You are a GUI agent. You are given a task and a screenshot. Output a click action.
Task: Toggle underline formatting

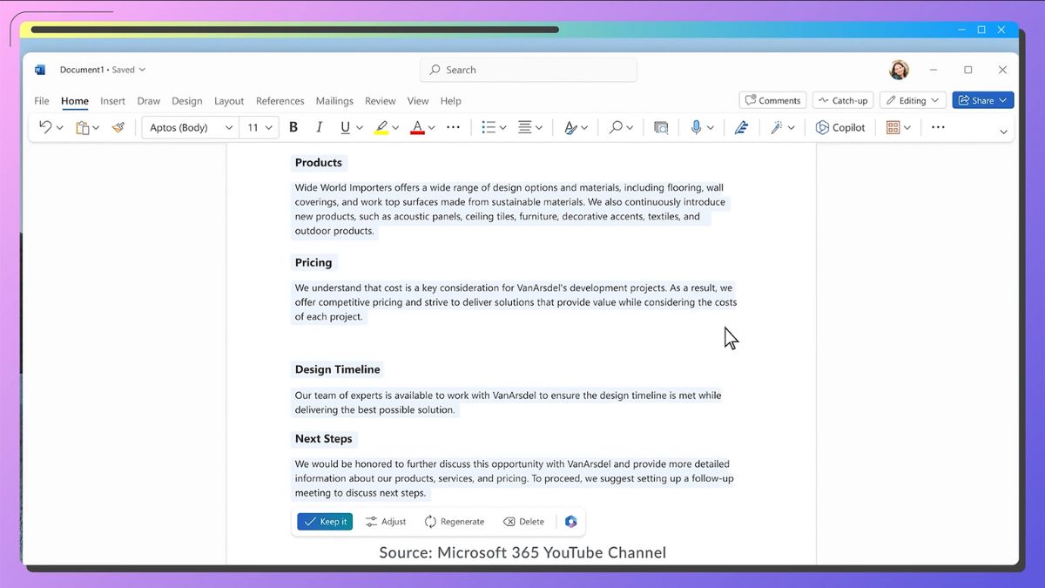(x=346, y=127)
